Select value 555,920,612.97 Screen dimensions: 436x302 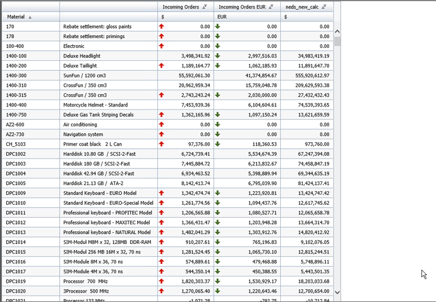[313, 75]
